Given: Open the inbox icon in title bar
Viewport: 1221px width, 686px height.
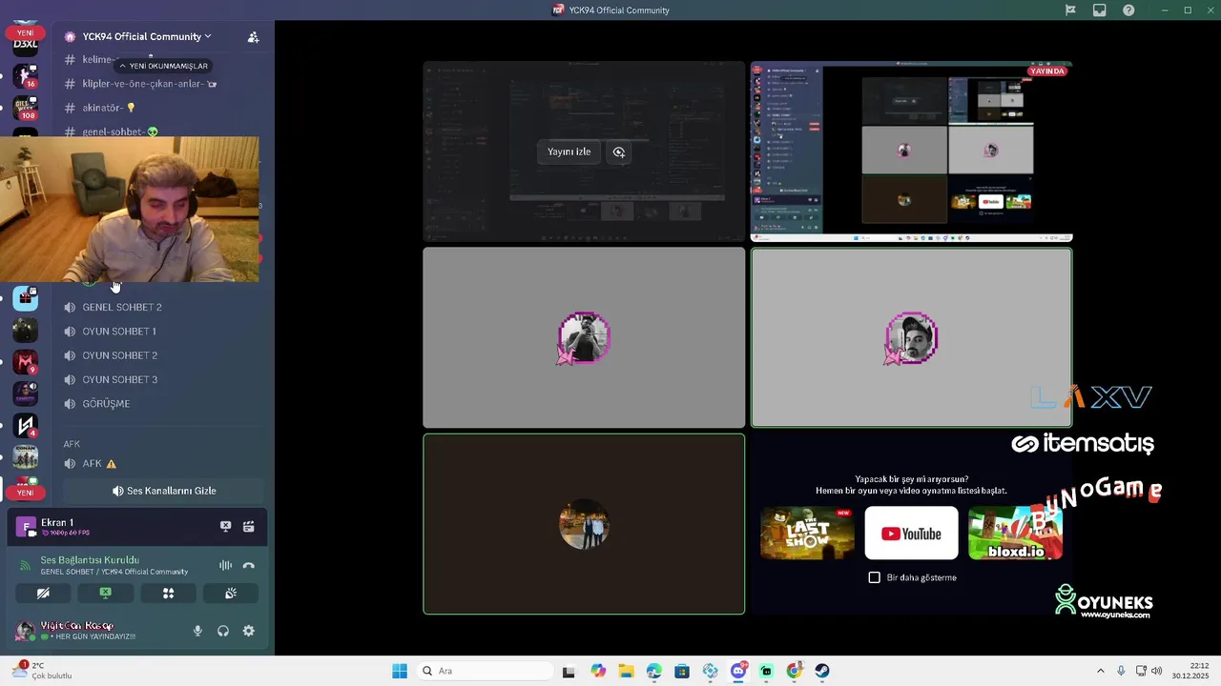Looking at the screenshot, I should click(1100, 10).
